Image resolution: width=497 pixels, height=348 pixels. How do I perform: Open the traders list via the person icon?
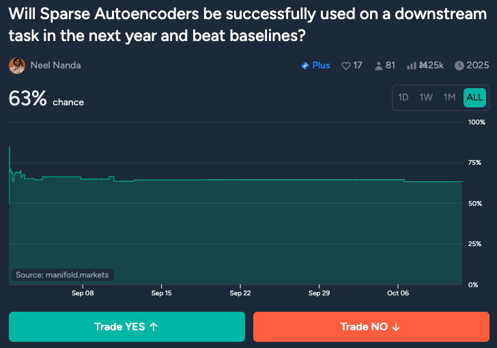coord(378,66)
